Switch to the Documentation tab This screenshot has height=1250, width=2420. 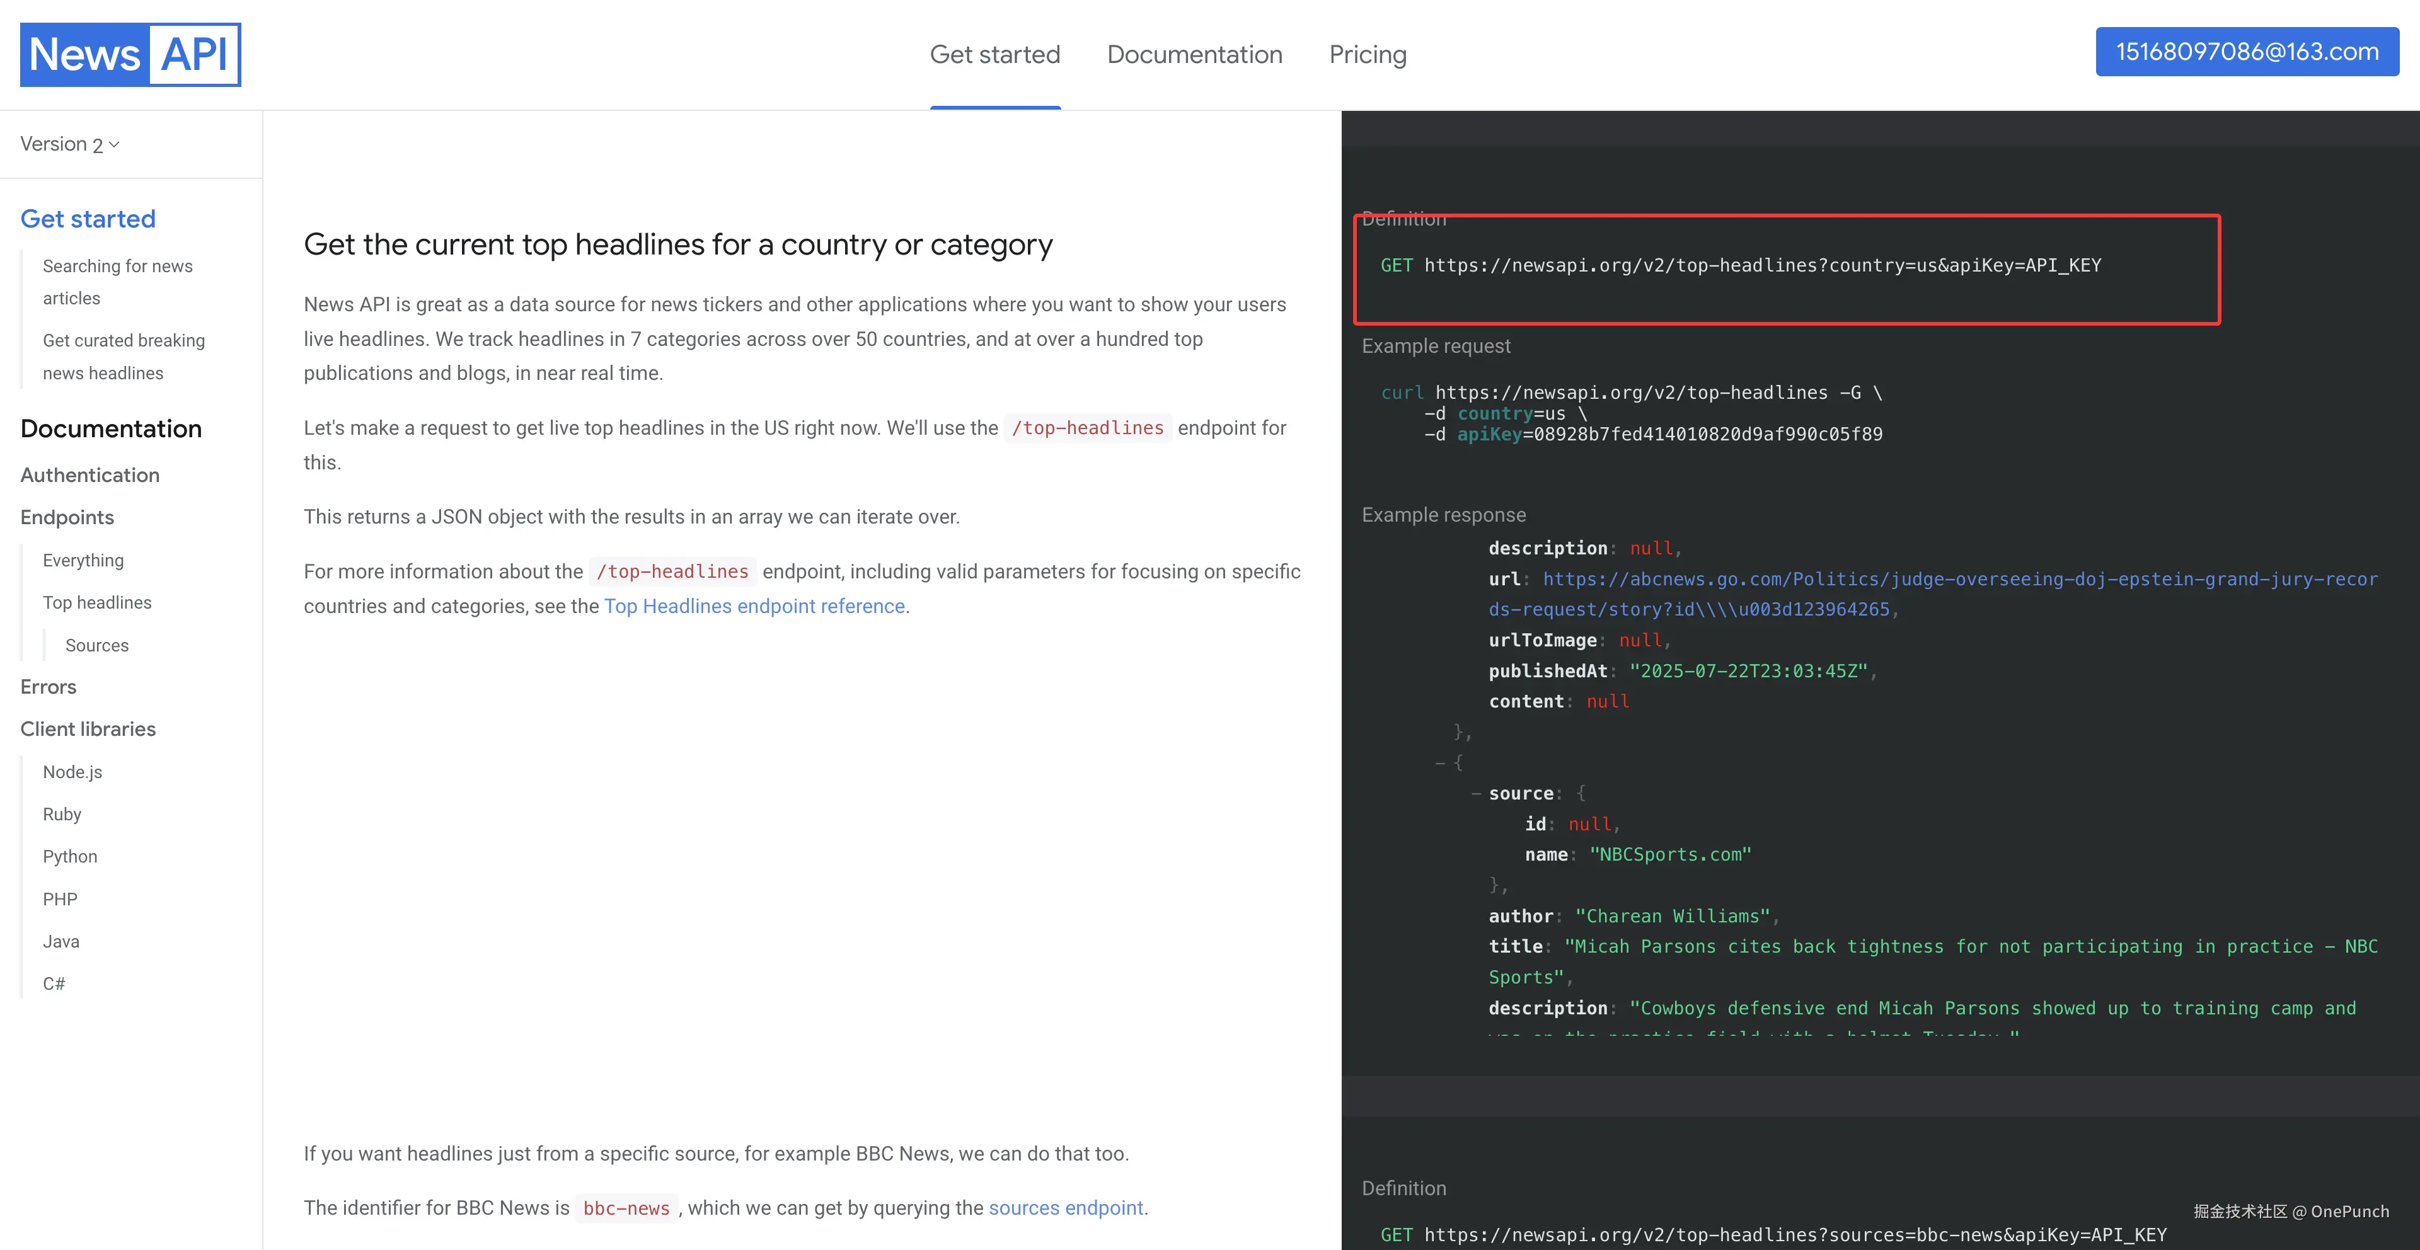pyautogui.click(x=1194, y=54)
